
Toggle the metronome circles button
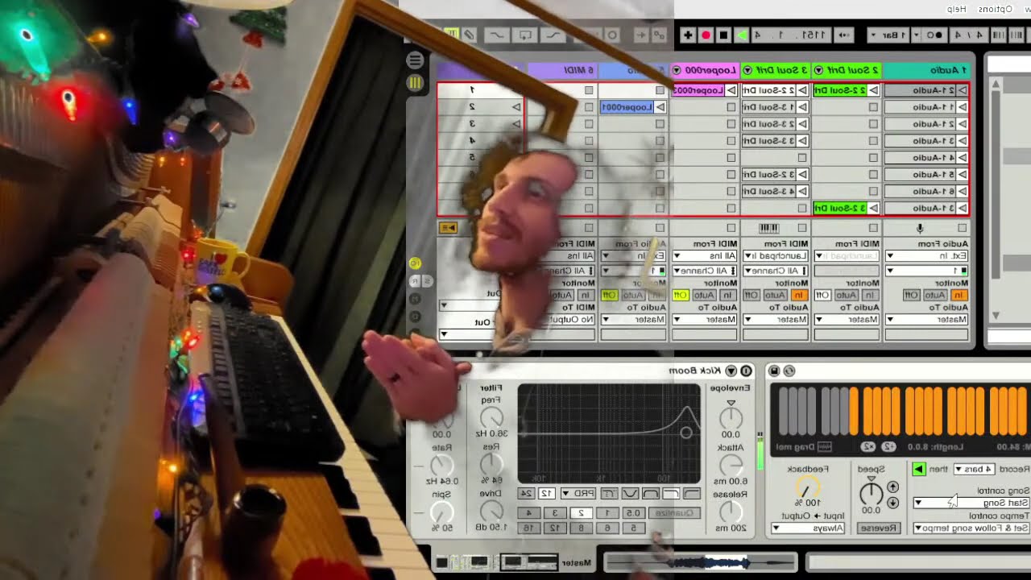(x=935, y=35)
